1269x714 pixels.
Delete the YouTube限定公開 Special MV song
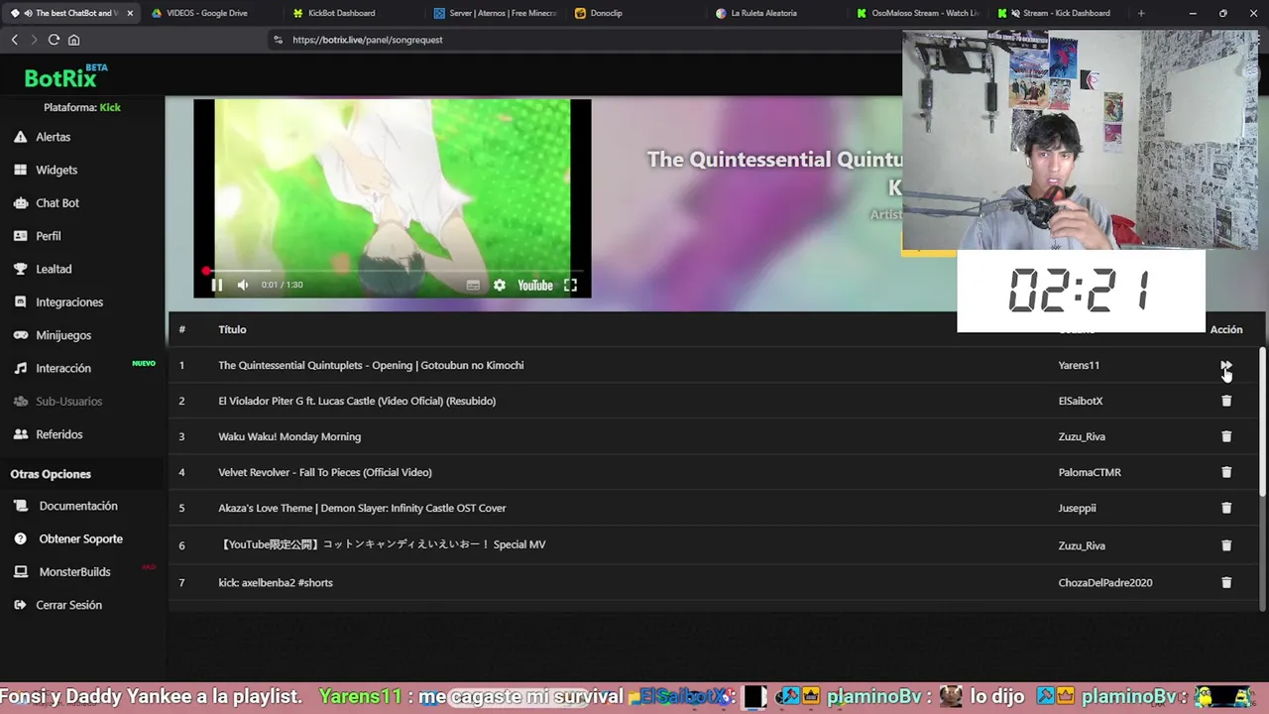[x=1226, y=545]
